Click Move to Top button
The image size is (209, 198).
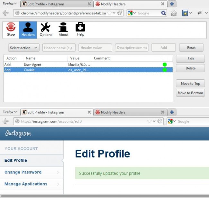190,84
